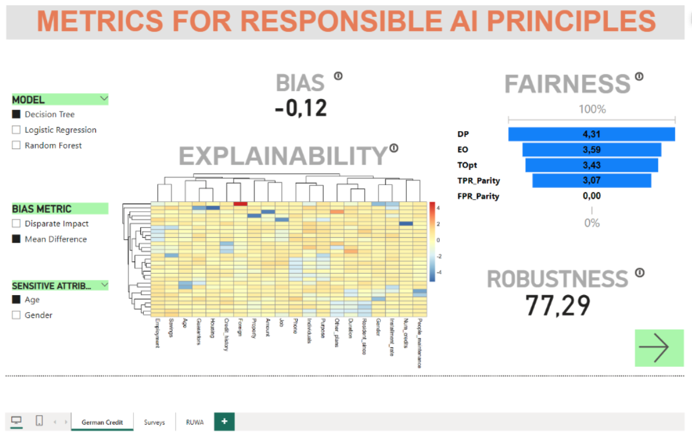Switch to desktop layout view icon
The width and height of the screenshot is (692, 434).
coord(16,421)
